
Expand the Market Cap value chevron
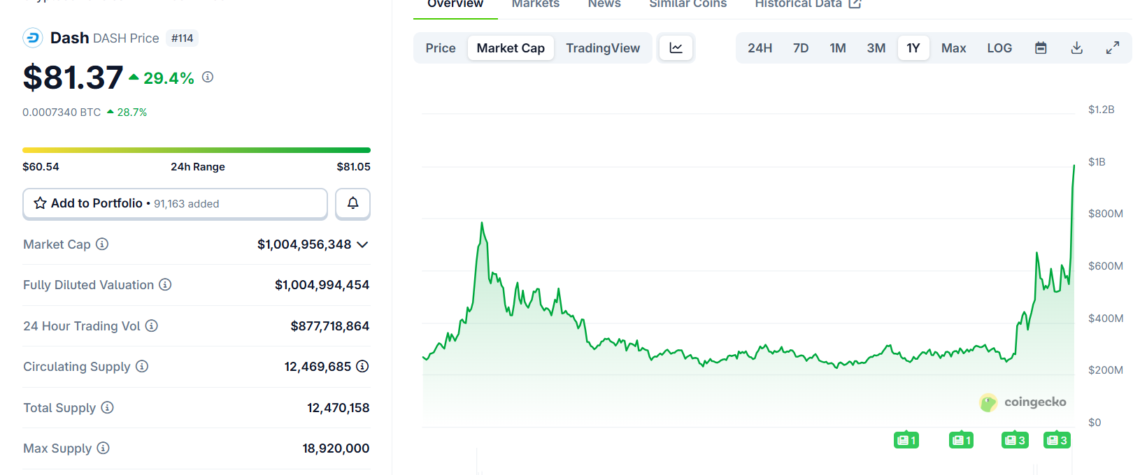click(x=362, y=244)
